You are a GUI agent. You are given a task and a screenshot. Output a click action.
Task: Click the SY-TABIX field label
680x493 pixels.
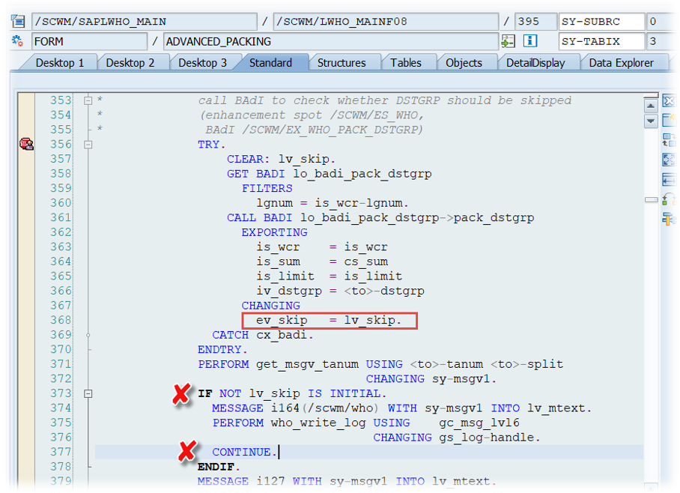(601, 41)
